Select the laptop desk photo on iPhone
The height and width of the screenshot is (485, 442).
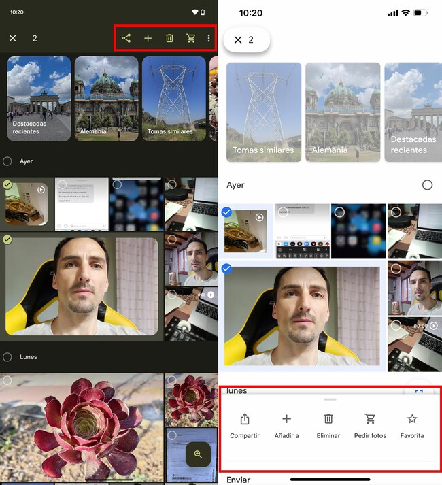(396, 212)
